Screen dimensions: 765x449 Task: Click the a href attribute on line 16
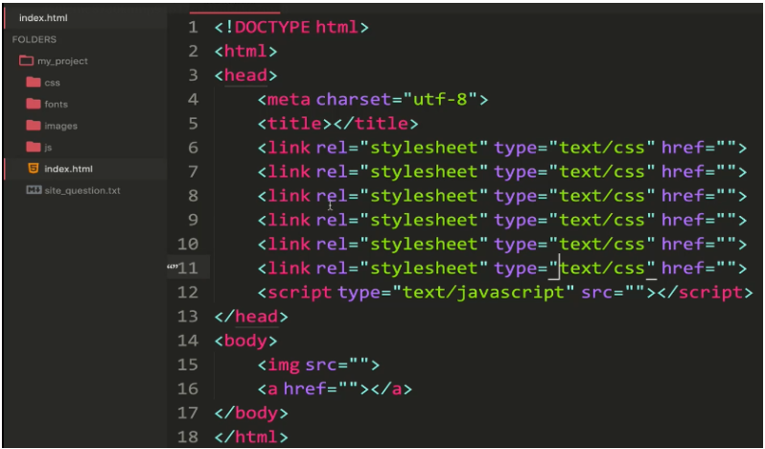[305, 389]
